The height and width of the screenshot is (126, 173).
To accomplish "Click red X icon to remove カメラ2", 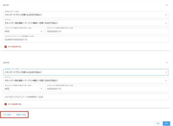I will 6,104.
